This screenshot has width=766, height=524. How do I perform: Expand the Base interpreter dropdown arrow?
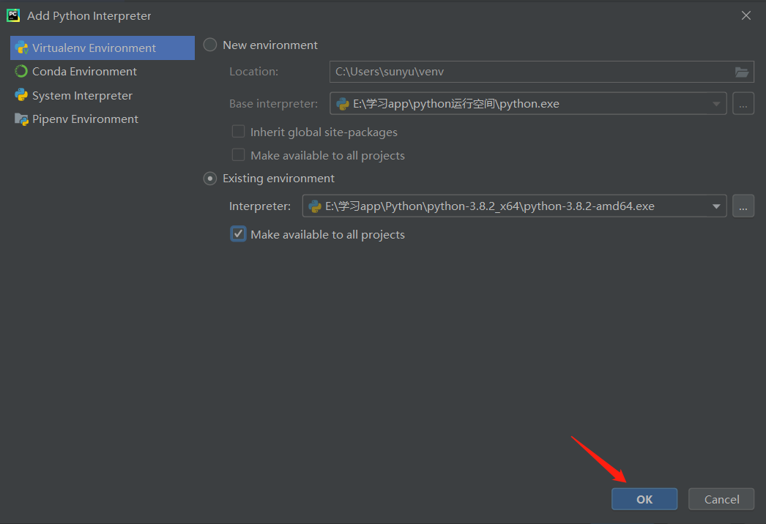coord(716,103)
